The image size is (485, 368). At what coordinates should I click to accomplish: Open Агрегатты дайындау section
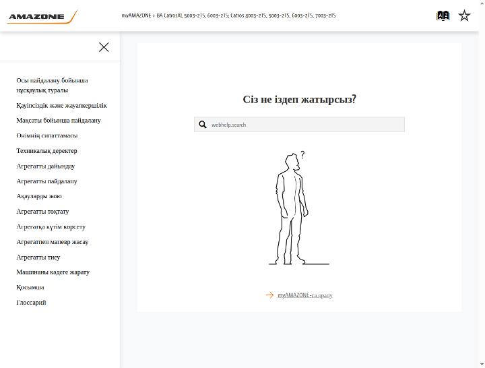[x=46, y=166]
